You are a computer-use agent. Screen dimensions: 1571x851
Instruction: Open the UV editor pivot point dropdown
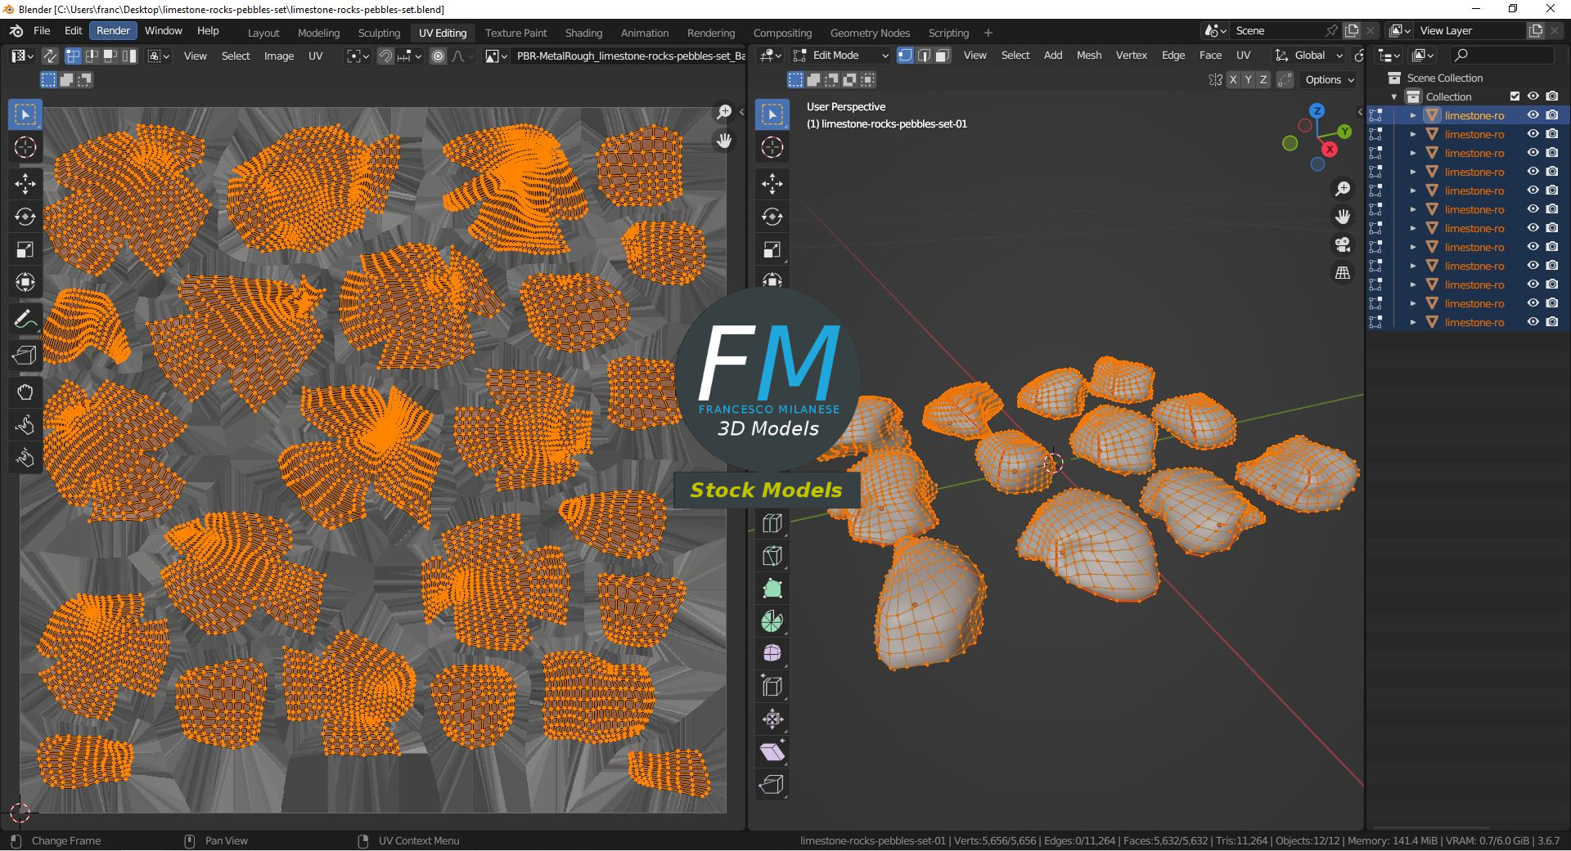pyautogui.click(x=358, y=56)
